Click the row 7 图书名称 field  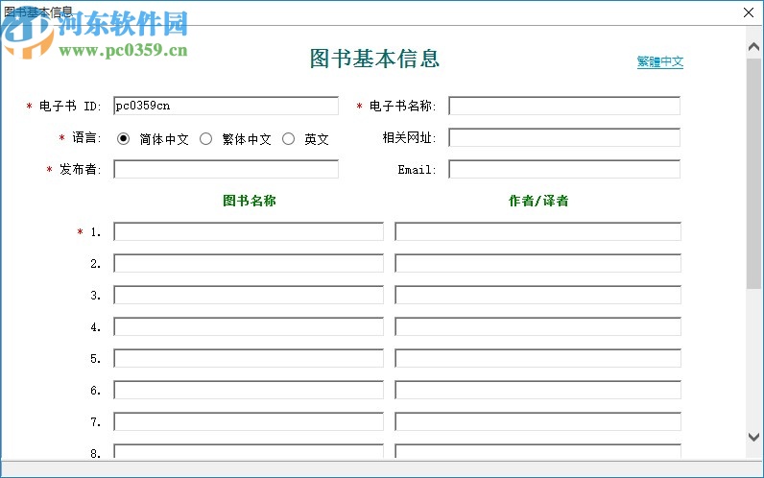coord(249,421)
